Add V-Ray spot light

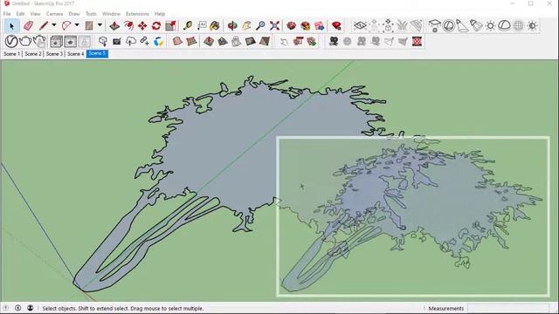point(462,25)
